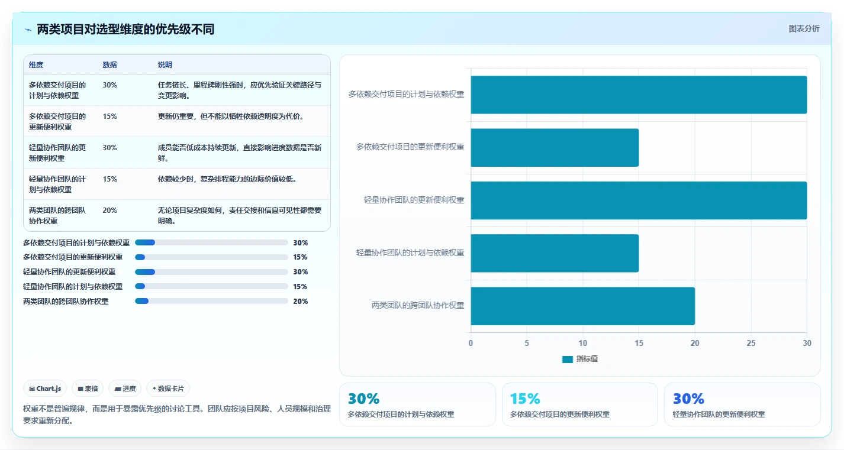Click the chart bar for 多依赖交付项目的计划与依赖权重
Viewport: 844px width, 450px height.
click(639, 95)
